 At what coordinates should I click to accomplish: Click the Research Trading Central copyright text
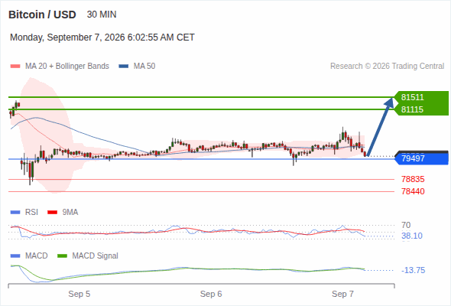387,67
